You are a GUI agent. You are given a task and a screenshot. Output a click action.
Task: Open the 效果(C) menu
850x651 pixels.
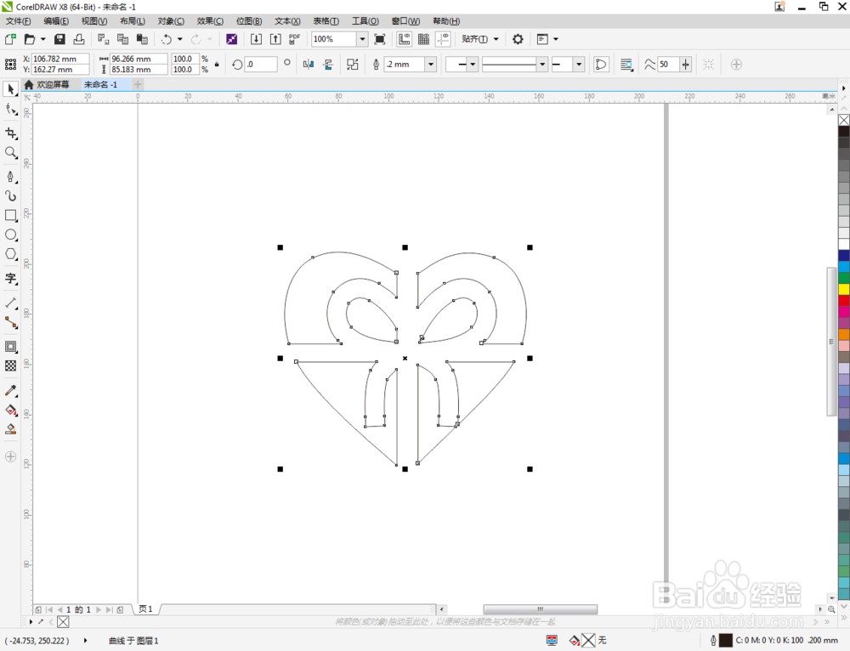click(x=210, y=21)
